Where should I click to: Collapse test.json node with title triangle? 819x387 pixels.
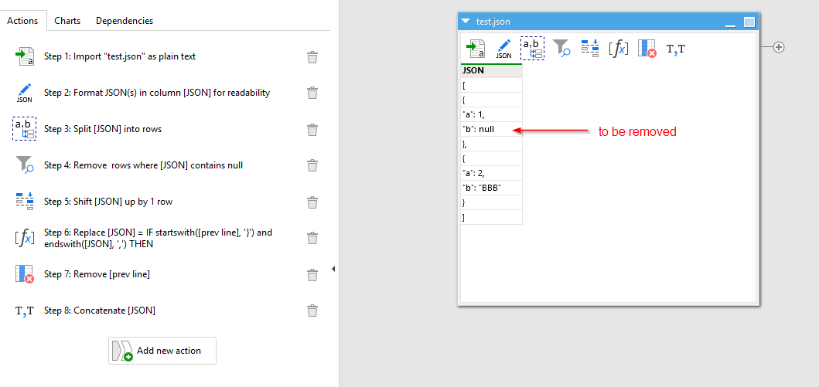pos(466,22)
